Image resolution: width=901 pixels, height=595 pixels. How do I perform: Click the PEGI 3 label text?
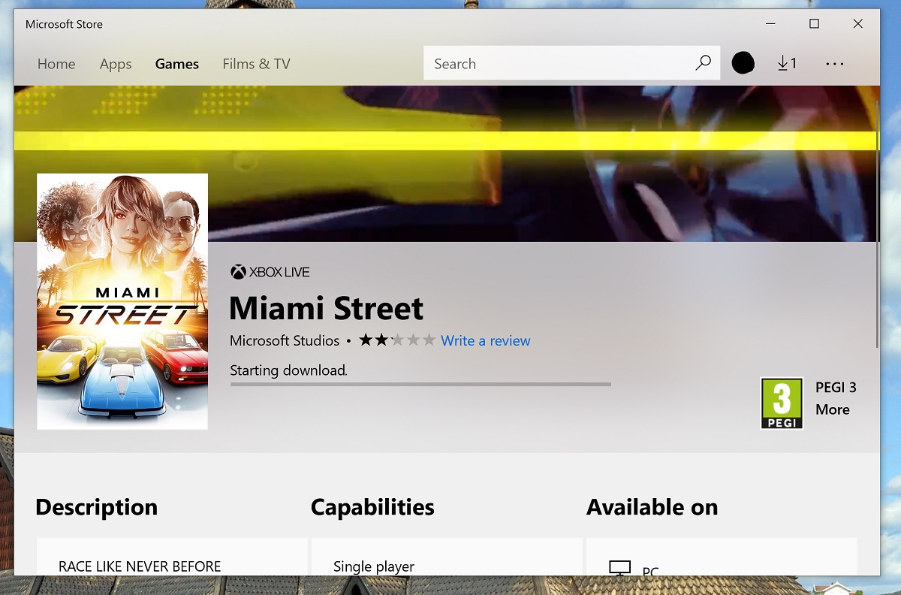tap(836, 388)
